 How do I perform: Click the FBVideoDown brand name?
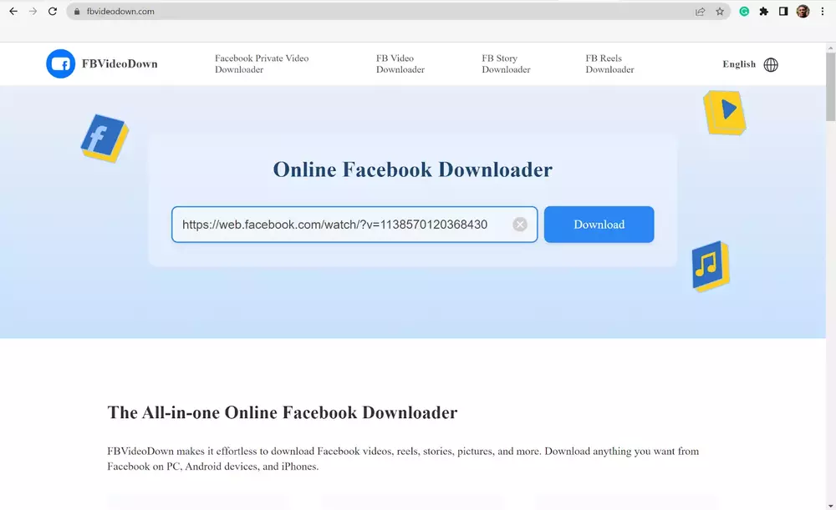click(x=120, y=64)
